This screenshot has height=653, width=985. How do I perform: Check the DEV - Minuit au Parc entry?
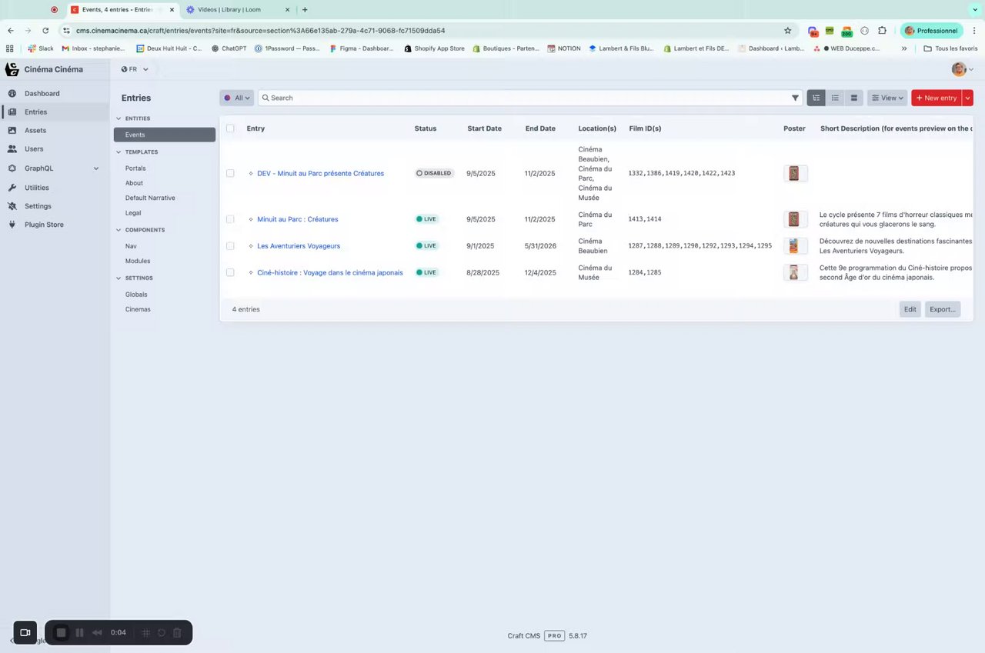coord(230,173)
